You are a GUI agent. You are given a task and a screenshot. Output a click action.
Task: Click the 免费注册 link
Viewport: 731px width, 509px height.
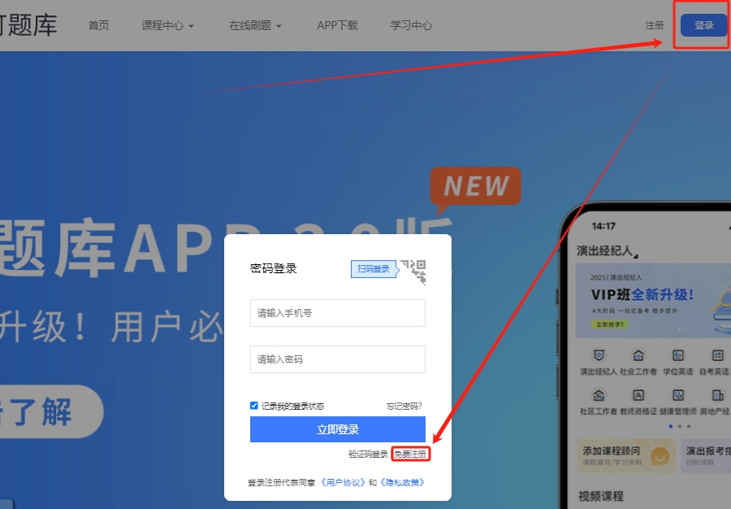(x=410, y=454)
